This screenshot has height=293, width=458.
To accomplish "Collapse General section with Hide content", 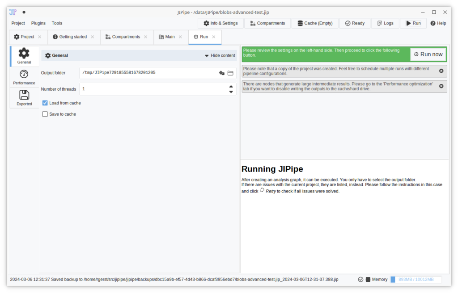I will coord(220,56).
